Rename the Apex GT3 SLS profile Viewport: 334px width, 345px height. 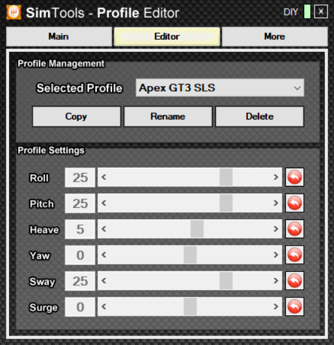tap(168, 116)
